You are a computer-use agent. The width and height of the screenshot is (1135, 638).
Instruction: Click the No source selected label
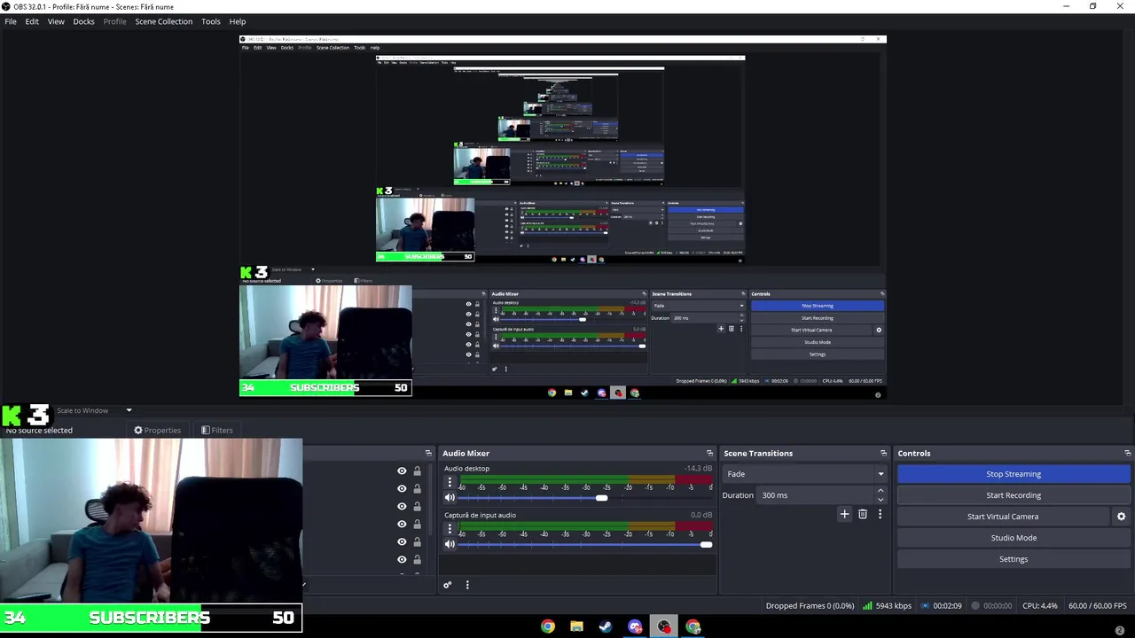tap(39, 431)
